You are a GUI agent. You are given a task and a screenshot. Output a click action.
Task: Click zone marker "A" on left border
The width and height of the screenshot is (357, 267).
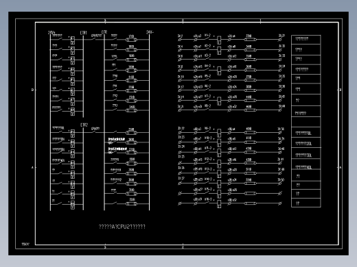[x=32, y=168]
